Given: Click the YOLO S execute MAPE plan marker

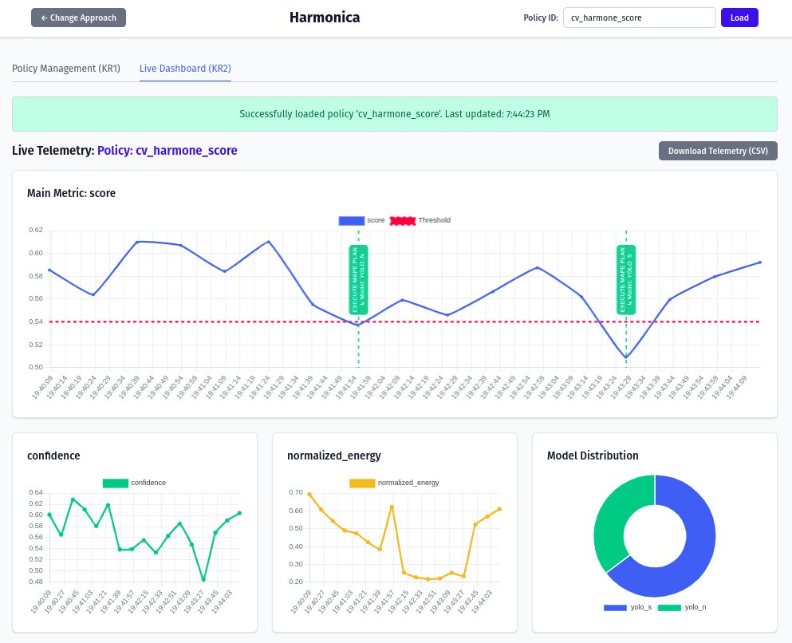Looking at the screenshot, I should 626,279.
